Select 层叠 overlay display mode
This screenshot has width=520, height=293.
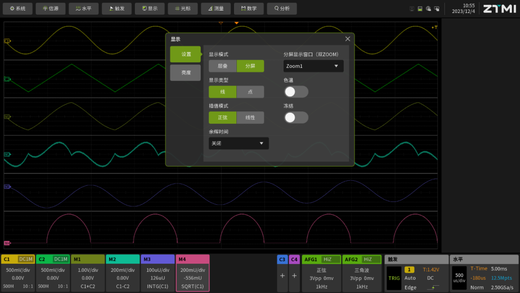pos(222,66)
